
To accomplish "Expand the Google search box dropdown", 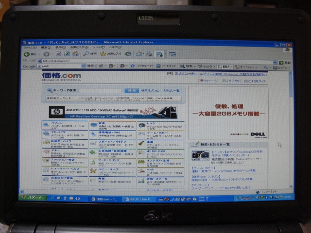I will (x=84, y=66).
